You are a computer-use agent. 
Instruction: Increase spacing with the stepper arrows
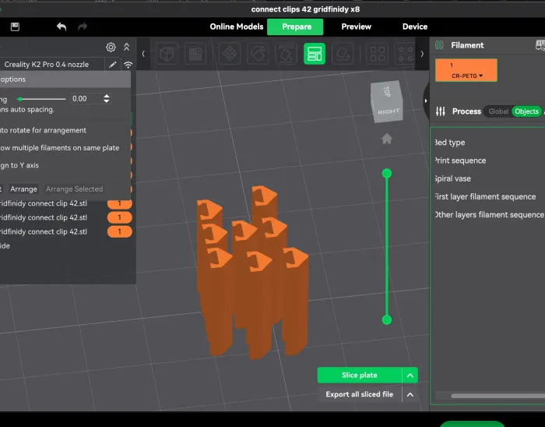pos(107,97)
